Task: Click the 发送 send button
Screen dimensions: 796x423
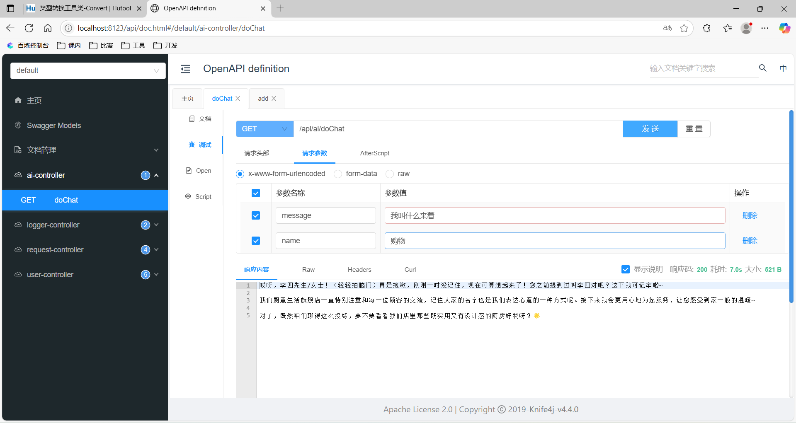Action: [x=650, y=129]
